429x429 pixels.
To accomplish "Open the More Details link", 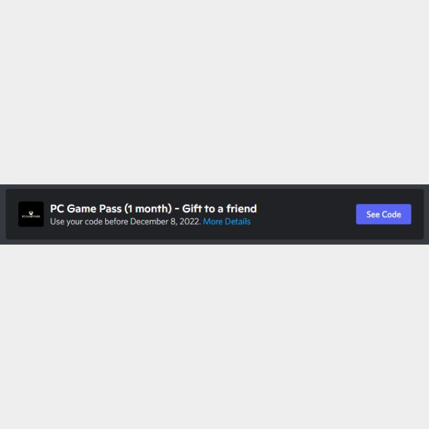I will coord(227,221).
